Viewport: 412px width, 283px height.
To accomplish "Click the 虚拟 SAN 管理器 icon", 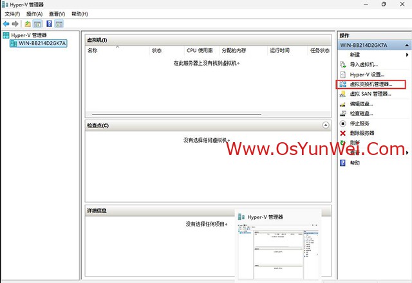I will pyautogui.click(x=343, y=94).
